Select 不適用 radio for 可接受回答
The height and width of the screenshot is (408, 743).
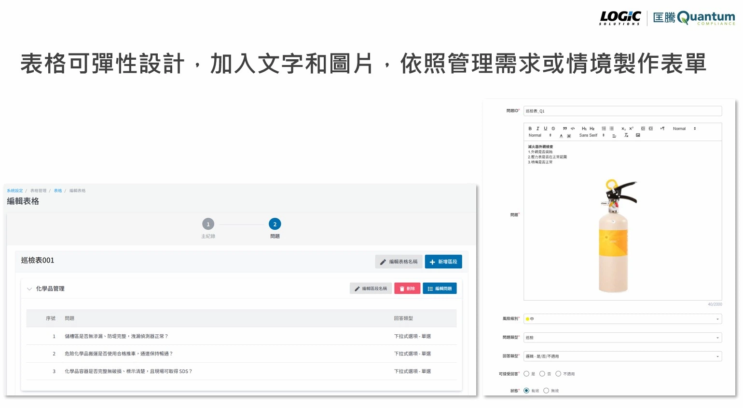pos(558,374)
